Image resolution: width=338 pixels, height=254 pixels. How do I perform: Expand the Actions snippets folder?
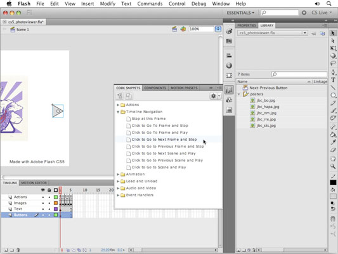click(118, 105)
